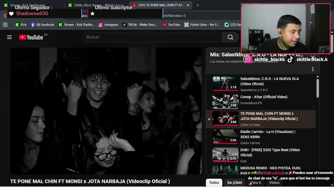Open the Mix playlist three-dot menu
The width and height of the screenshot is (334, 187).
coord(313,69)
